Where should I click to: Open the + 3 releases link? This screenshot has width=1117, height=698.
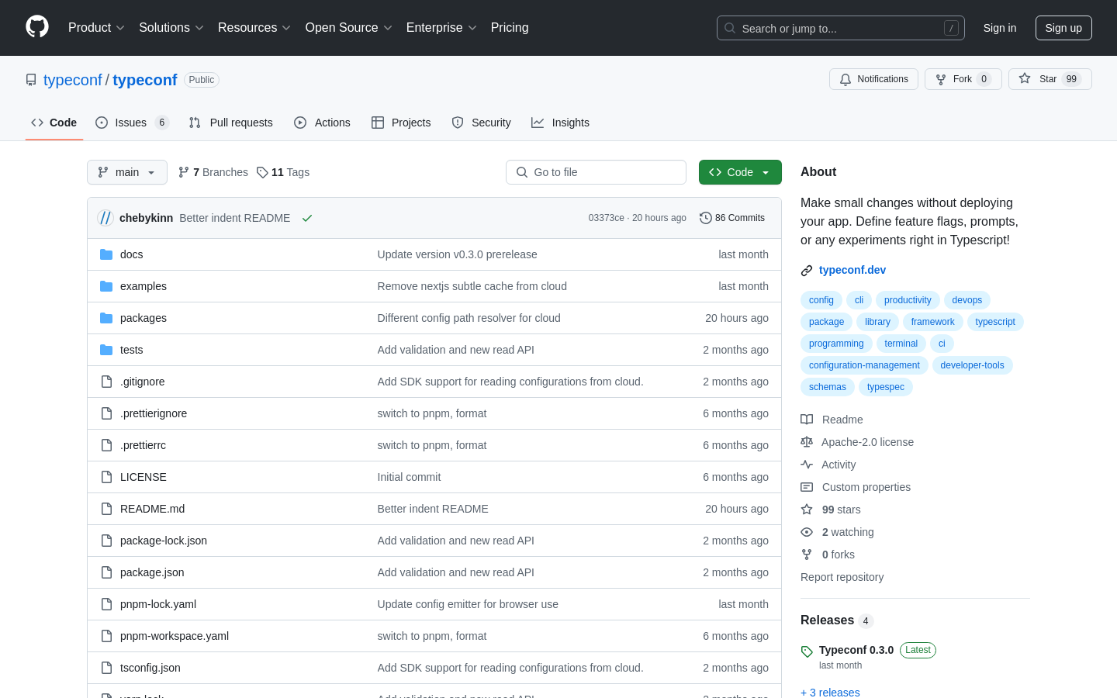pos(830,692)
